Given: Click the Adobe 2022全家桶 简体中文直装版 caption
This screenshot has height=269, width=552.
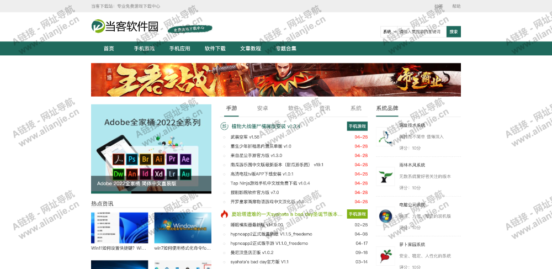Looking at the screenshot, I should (137, 183).
